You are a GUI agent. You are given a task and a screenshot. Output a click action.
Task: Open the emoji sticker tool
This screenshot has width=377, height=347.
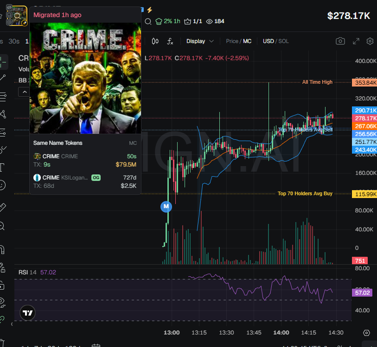tap(2, 185)
